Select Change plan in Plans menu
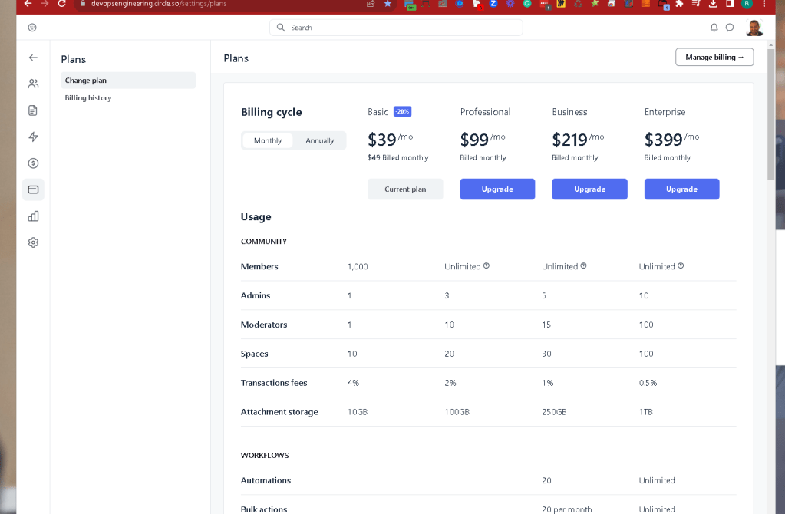The image size is (785, 514). [x=128, y=80]
